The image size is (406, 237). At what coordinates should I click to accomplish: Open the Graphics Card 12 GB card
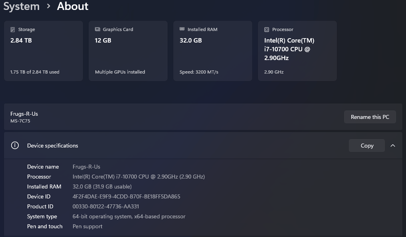(128, 51)
